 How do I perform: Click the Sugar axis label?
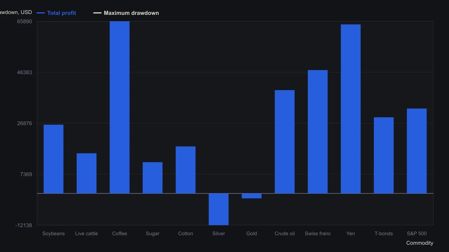(x=153, y=234)
